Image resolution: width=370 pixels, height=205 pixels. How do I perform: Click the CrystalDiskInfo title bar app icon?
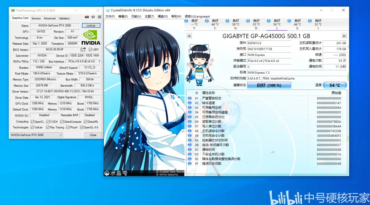coord(108,10)
